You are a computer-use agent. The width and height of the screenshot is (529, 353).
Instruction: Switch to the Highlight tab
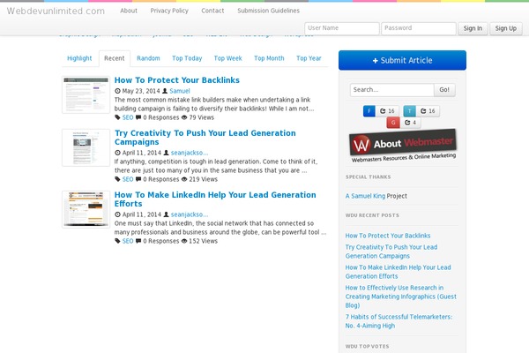coord(79,58)
